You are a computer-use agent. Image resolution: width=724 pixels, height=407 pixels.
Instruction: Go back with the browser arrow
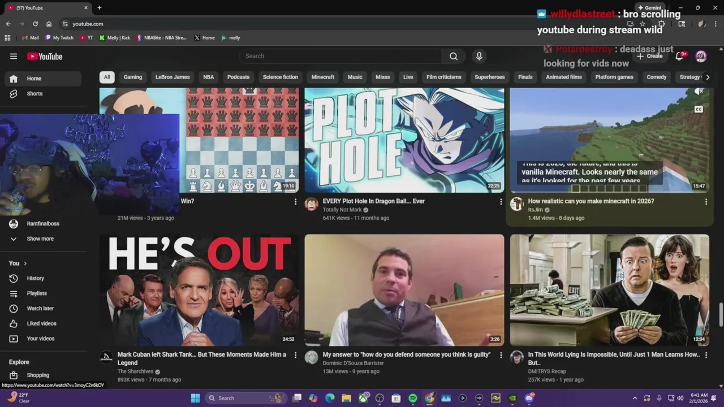8,24
